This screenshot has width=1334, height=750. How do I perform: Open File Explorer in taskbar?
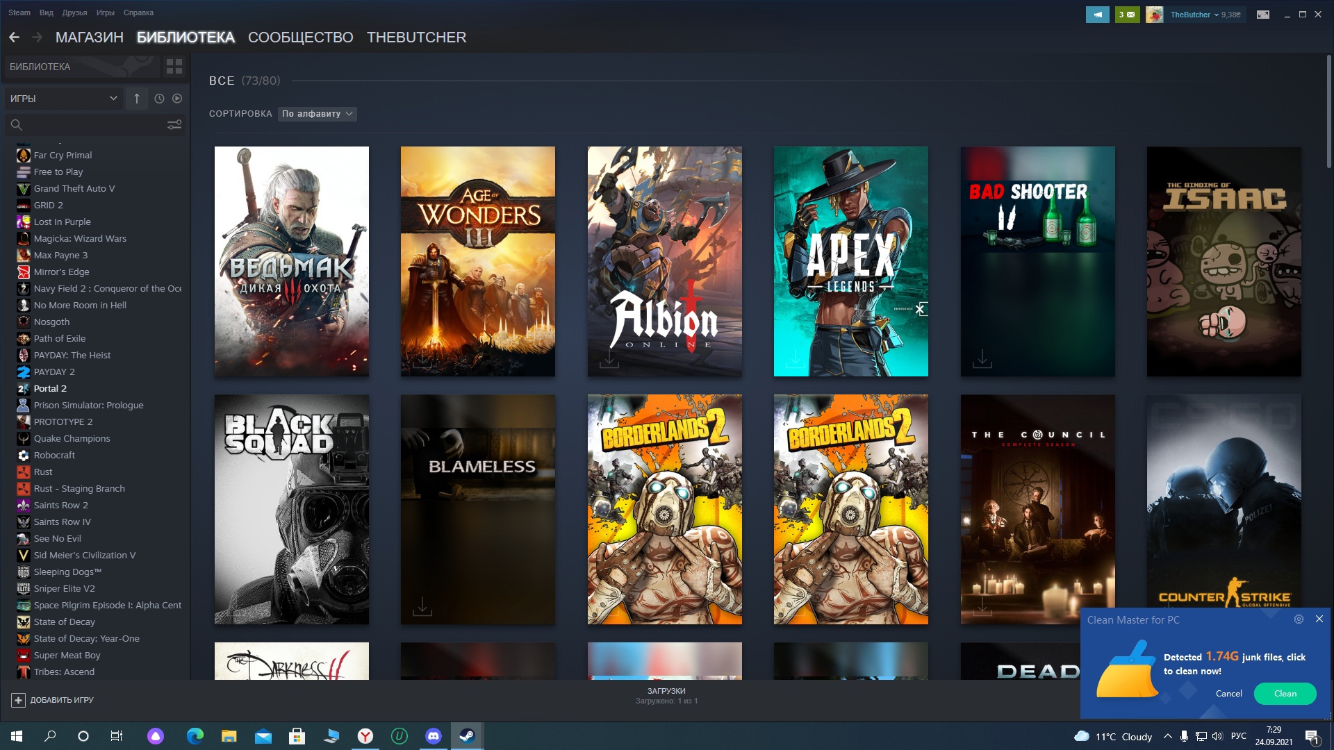tap(229, 736)
